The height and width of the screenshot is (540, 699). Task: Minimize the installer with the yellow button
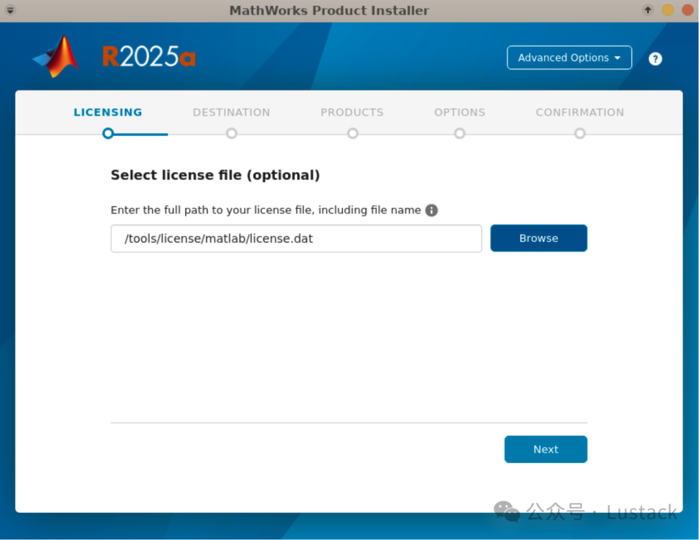tap(667, 10)
